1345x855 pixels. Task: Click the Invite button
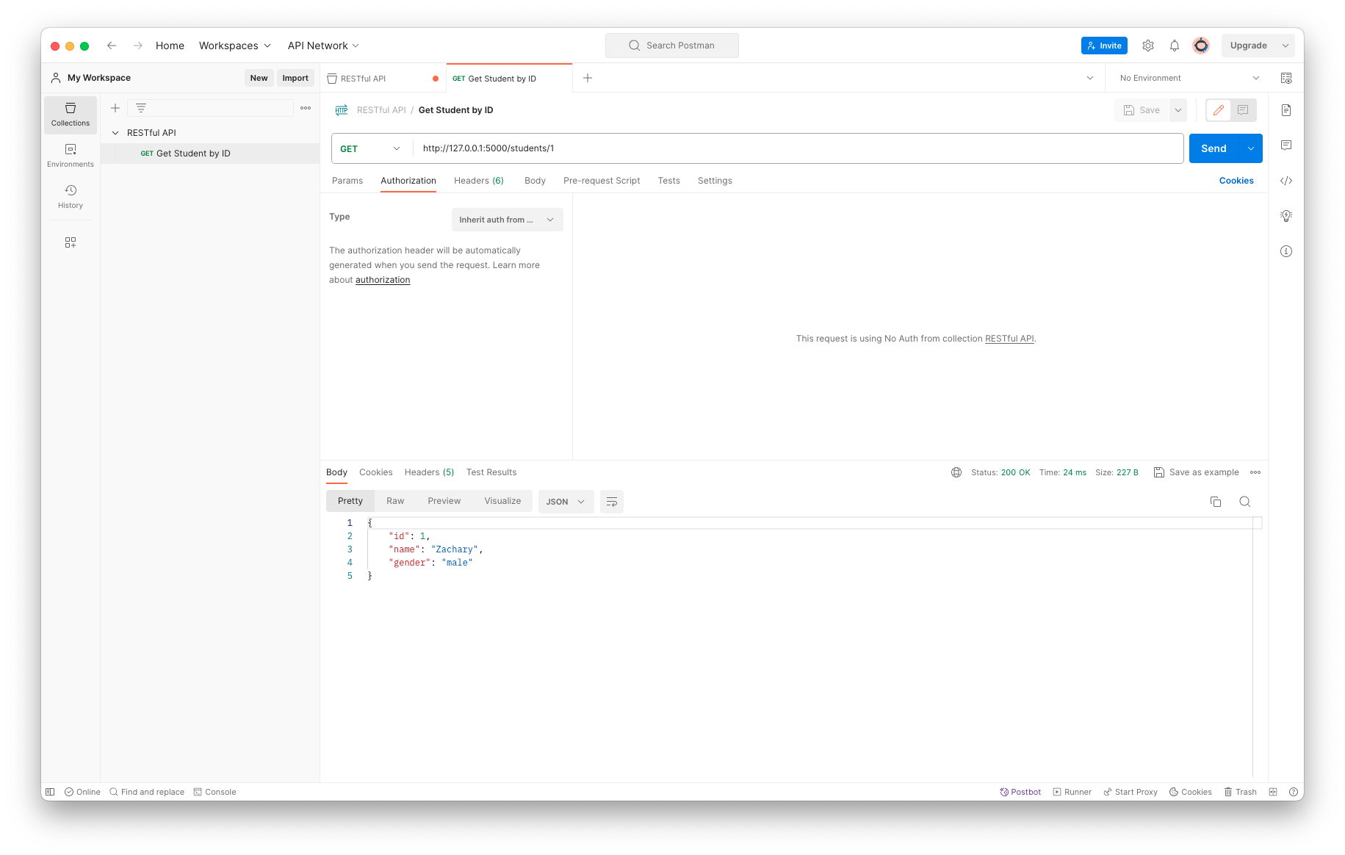click(x=1104, y=46)
